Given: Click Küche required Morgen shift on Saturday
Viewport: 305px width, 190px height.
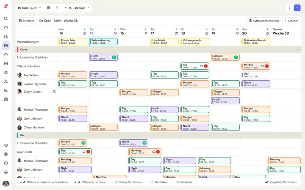Looking at the screenshot, I should click(x=225, y=57).
